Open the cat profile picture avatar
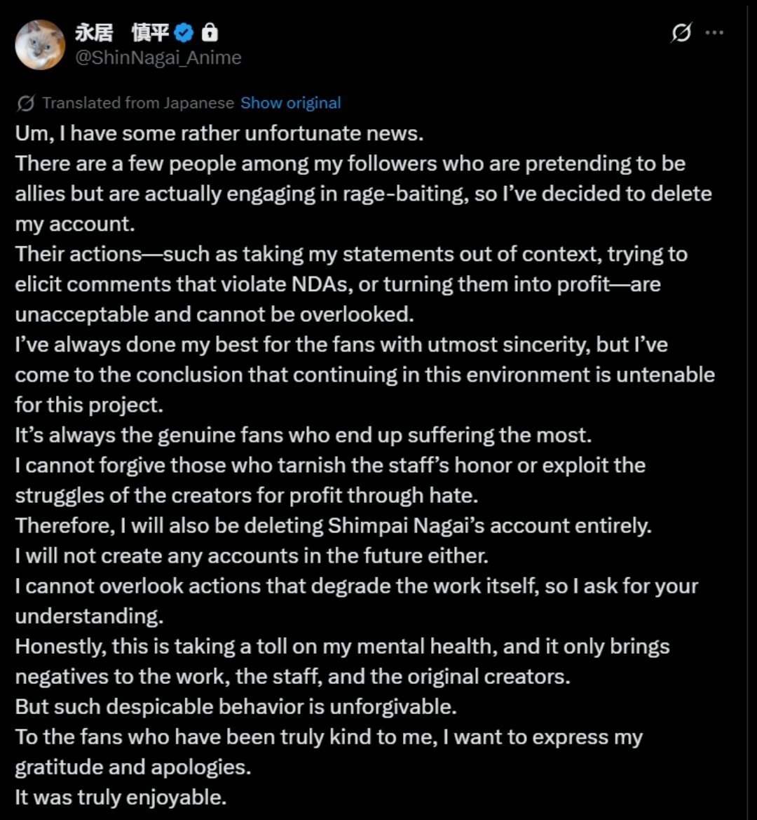Image resolution: width=757 pixels, height=820 pixels. click(x=40, y=45)
